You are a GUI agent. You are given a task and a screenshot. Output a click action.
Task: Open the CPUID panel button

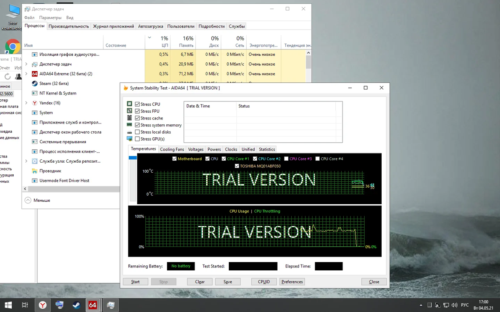(x=264, y=282)
